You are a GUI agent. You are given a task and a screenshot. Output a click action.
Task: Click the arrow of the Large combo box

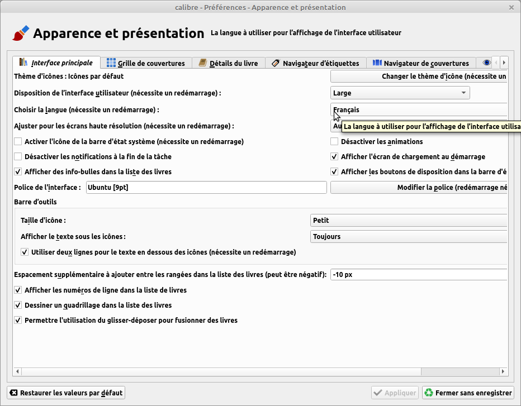[463, 93]
